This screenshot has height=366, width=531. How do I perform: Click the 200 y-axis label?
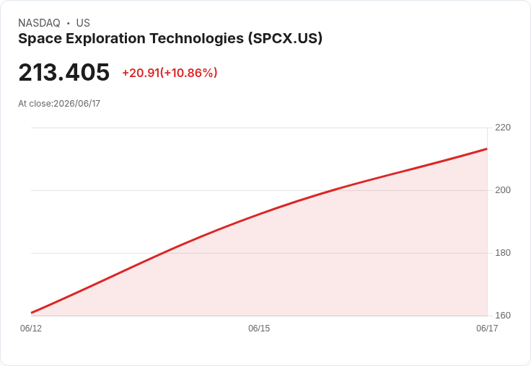click(x=503, y=190)
